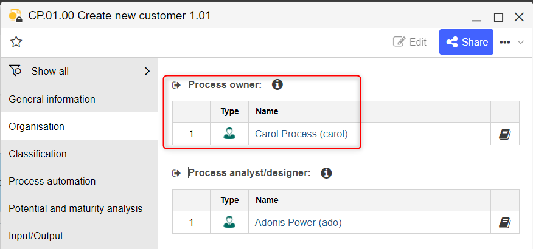Click the Edit button

tap(409, 42)
